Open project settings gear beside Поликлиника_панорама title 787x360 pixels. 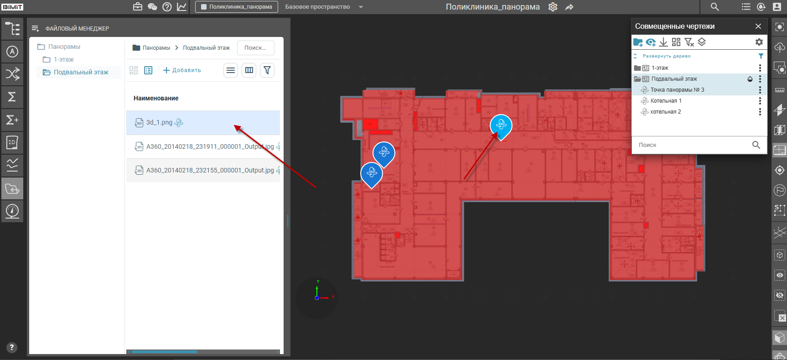pyautogui.click(x=553, y=7)
